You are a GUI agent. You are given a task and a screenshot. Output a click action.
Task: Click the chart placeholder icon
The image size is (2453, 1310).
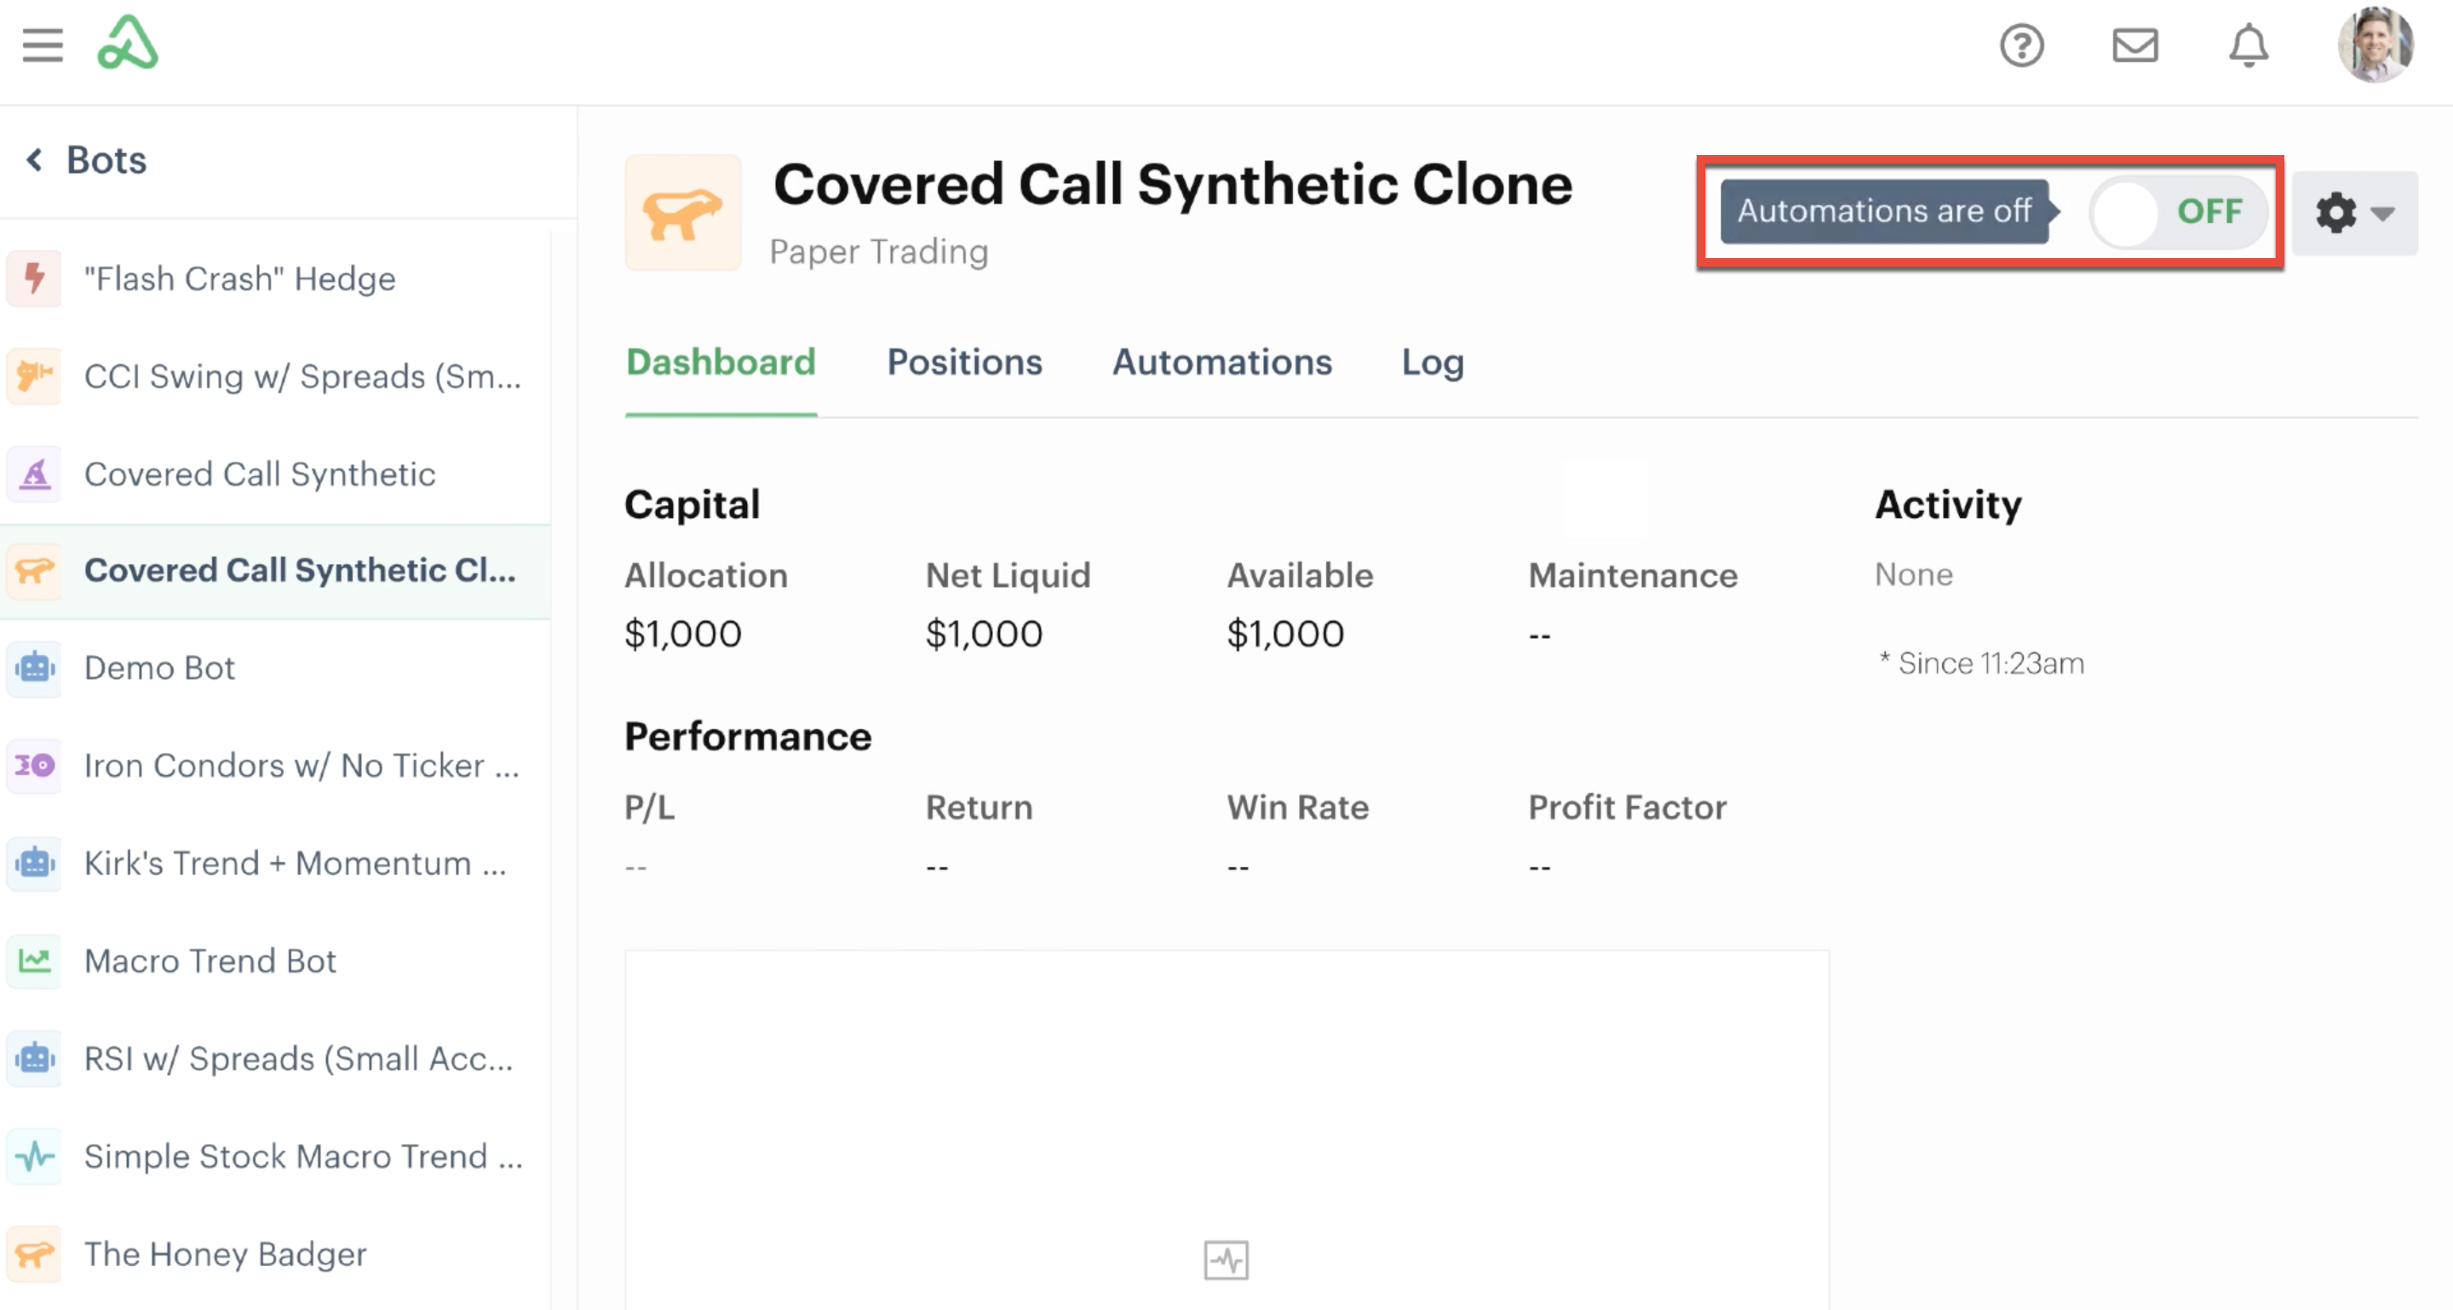click(1226, 1261)
